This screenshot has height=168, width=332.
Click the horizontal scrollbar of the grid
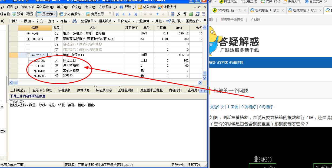tap(105, 82)
